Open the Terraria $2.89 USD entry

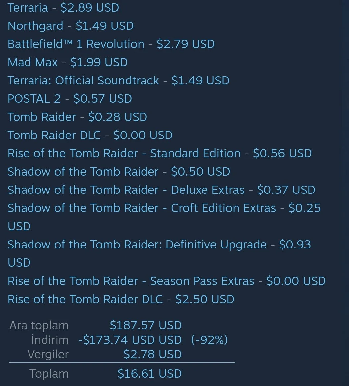(63, 8)
